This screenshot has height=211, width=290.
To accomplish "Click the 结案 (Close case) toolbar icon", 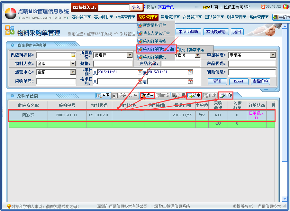I will (194, 95).
